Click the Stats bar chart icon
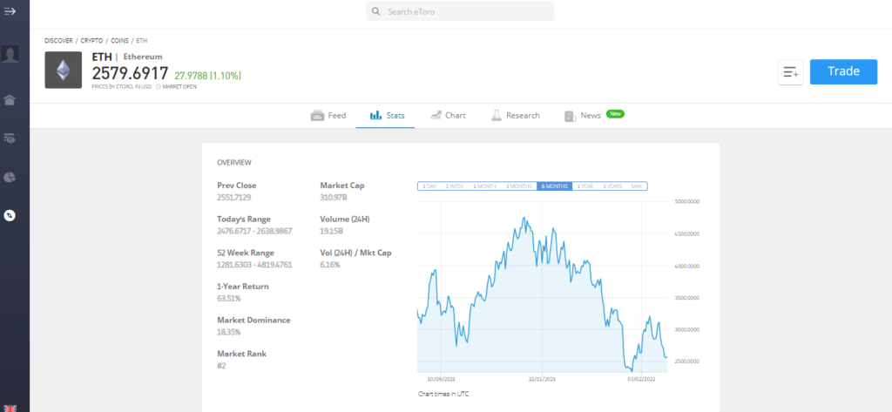This screenshot has width=892, height=412. coord(376,116)
